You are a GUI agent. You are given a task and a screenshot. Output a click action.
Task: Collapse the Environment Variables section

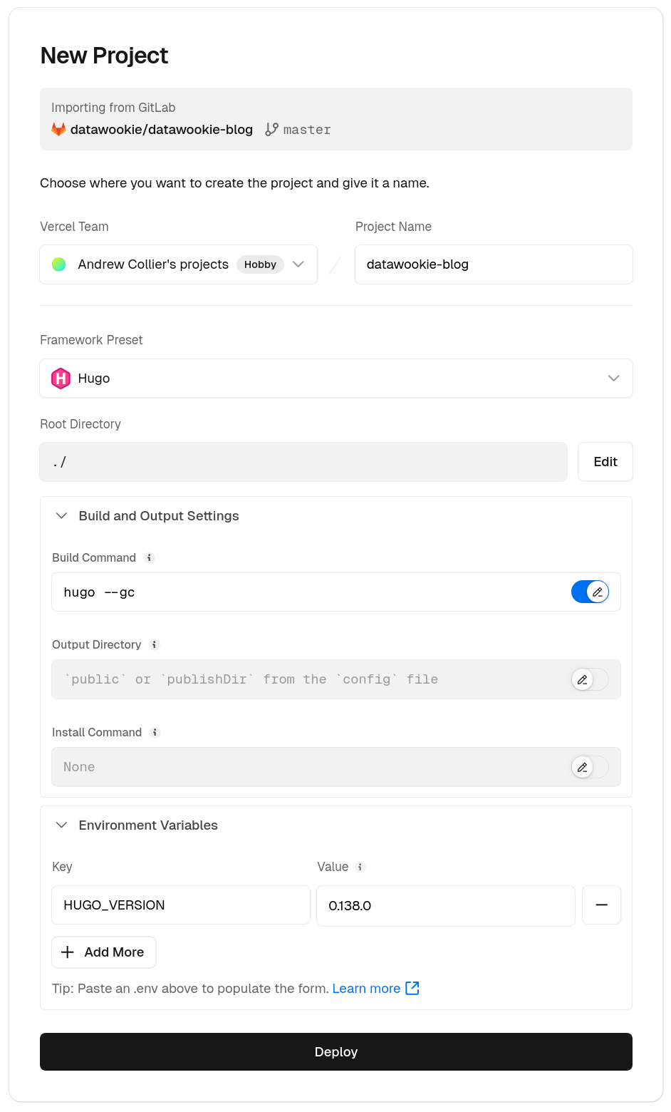pyautogui.click(x=62, y=825)
